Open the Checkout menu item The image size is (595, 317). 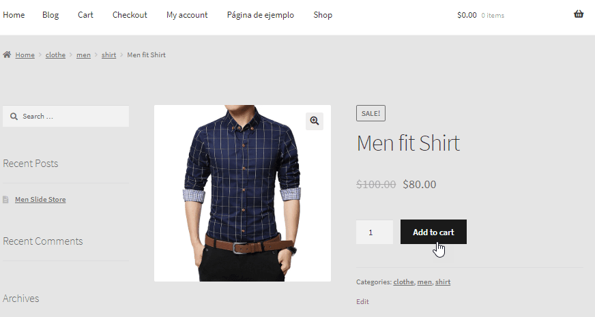click(x=130, y=15)
